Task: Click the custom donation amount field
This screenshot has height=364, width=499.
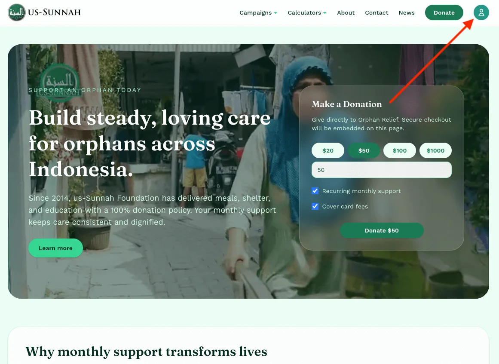Action: click(381, 170)
